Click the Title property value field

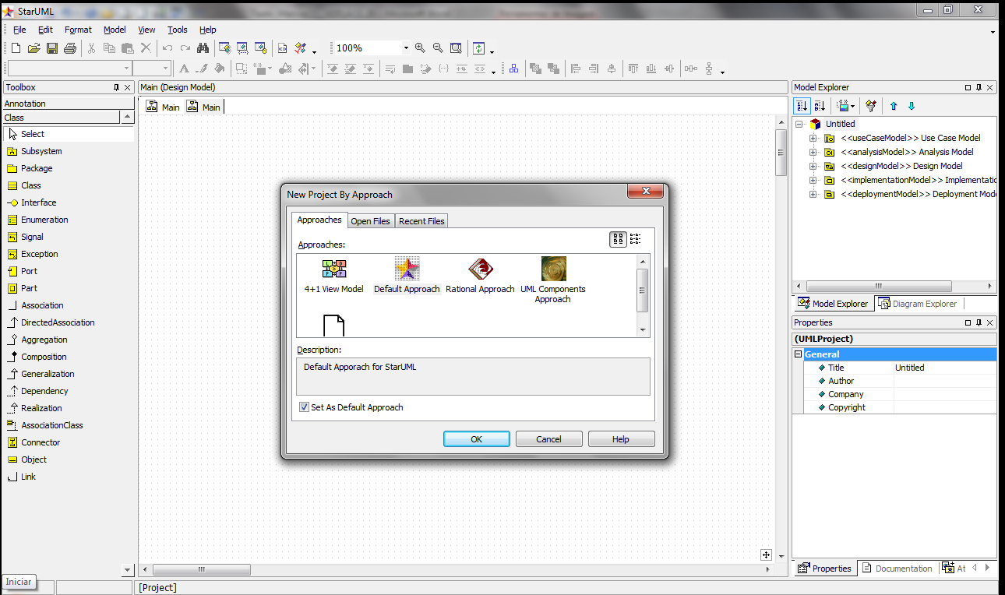click(944, 368)
